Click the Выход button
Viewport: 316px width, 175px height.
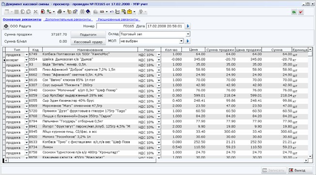click(300, 170)
